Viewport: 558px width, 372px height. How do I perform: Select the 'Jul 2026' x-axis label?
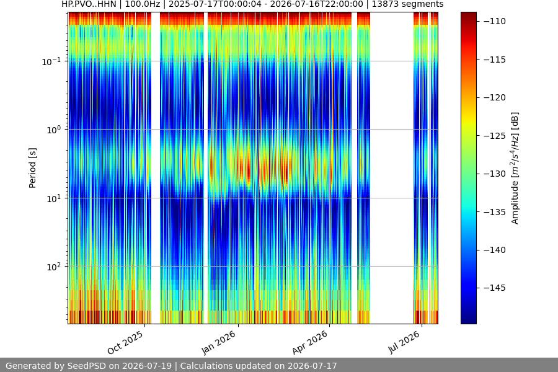point(404,342)
